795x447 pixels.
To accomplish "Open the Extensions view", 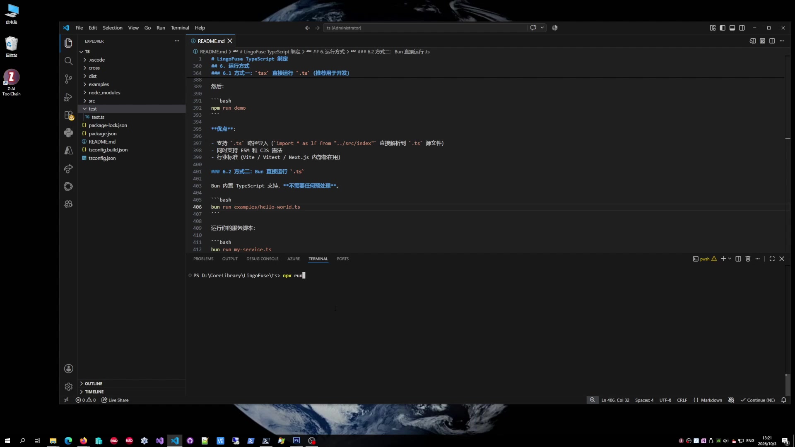I will 68,115.
